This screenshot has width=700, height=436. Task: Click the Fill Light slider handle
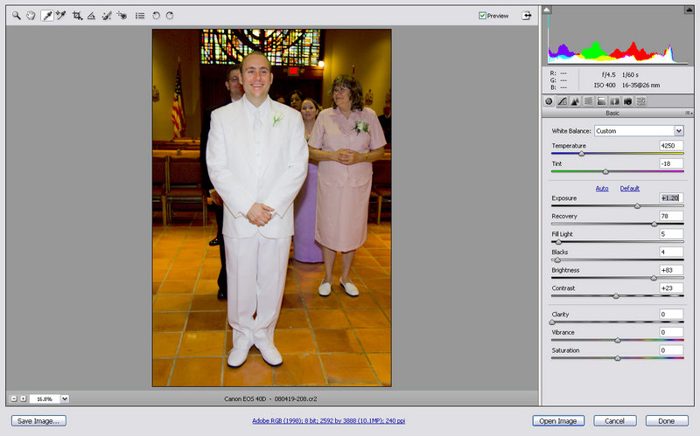click(558, 242)
